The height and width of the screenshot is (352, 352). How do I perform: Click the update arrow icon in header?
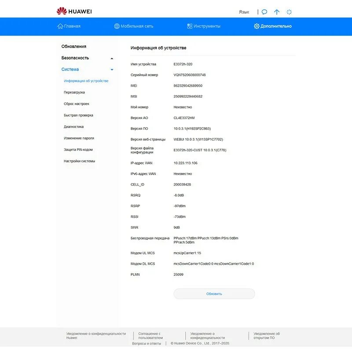click(x=276, y=12)
